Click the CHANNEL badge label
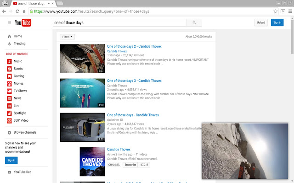Viewport: 294px width, 183px height. click(114, 165)
